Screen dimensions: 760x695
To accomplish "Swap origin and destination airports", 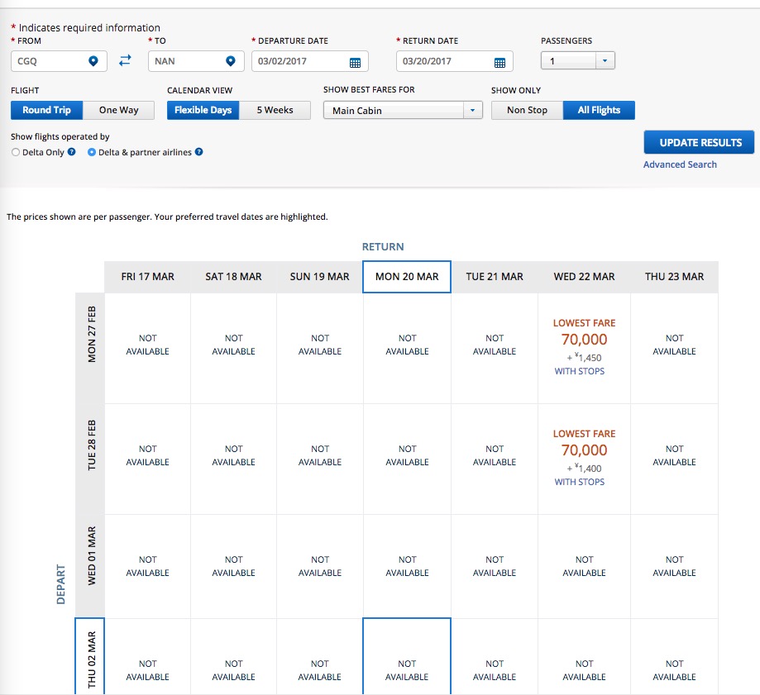I will pyautogui.click(x=125, y=61).
